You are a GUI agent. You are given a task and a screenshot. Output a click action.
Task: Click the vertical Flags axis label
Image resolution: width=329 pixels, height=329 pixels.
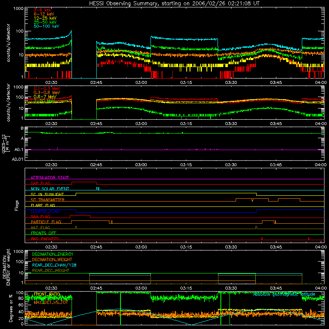coord(17,205)
